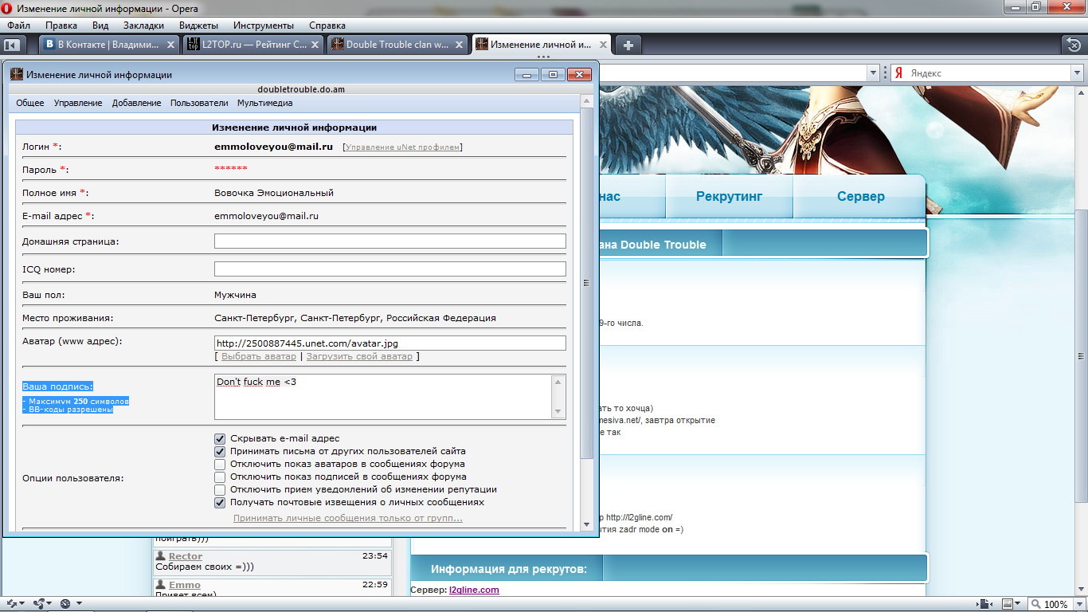Screen dimensions: 1088x612
Task: Click the show images status bar icon
Action: pos(1009,604)
